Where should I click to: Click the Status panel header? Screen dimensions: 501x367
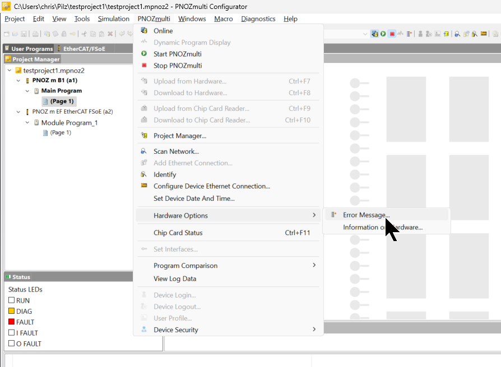[69, 277]
